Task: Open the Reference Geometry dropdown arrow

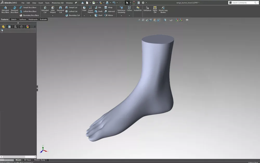Action: tap(121, 16)
